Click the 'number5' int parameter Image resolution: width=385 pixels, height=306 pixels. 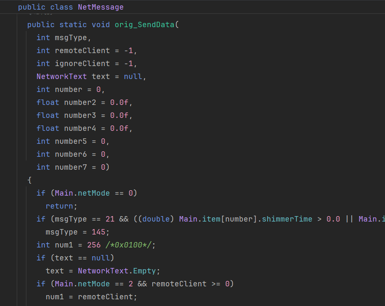point(71,141)
